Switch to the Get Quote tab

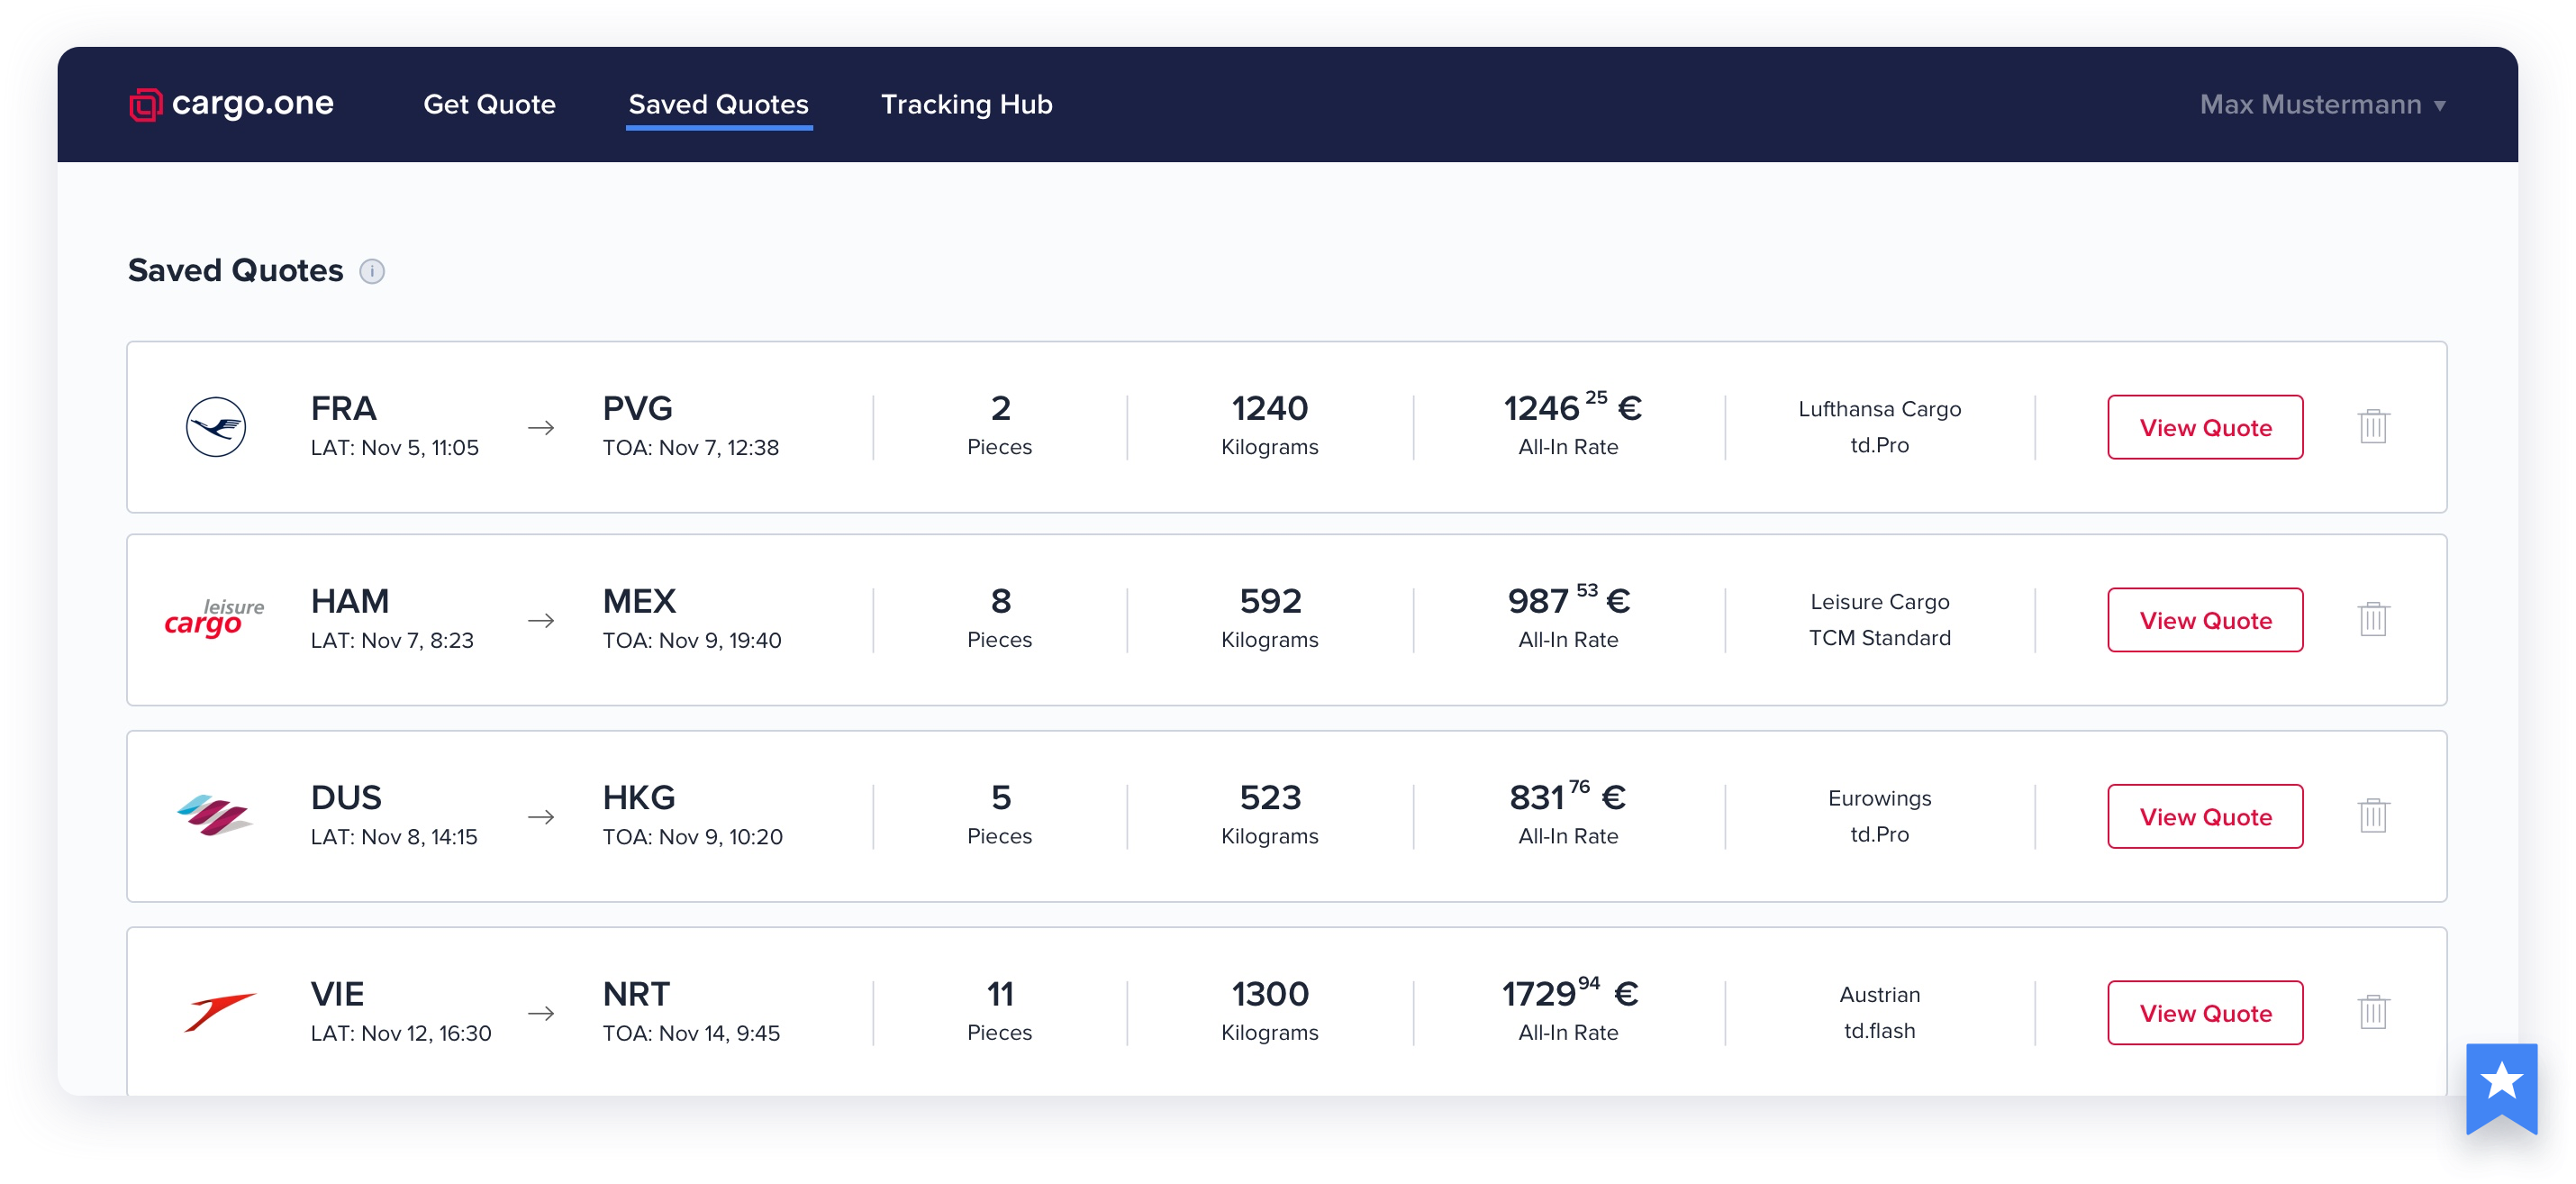[x=490, y=104]
